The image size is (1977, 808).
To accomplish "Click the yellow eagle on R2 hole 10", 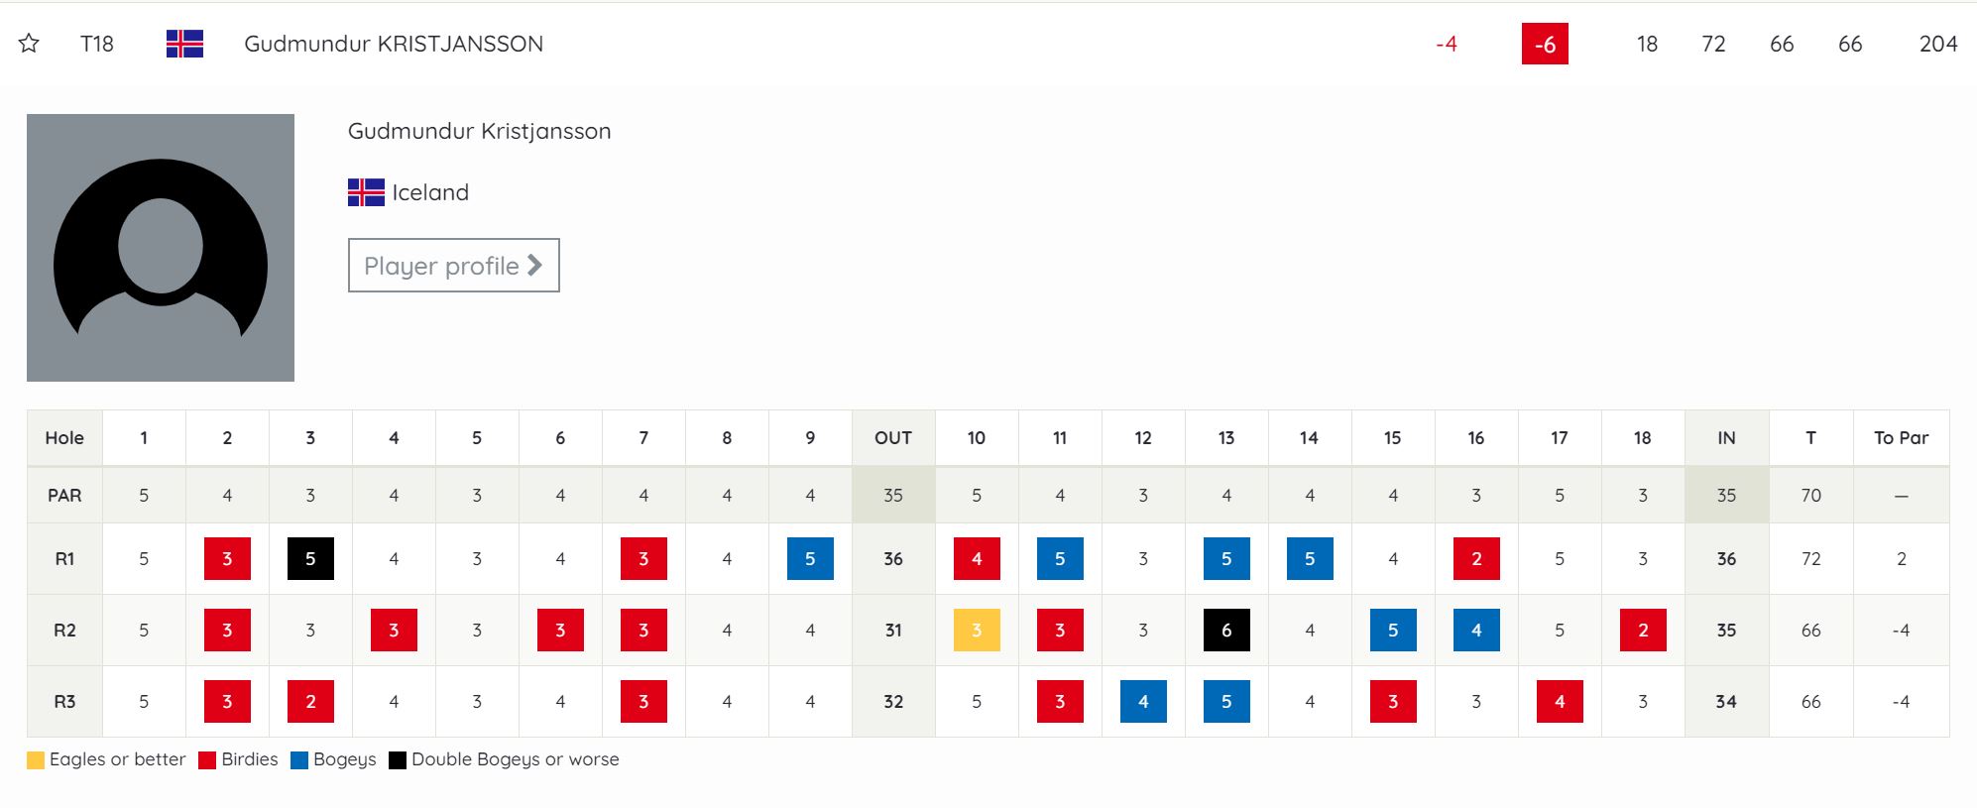I will tap(977, 631).
